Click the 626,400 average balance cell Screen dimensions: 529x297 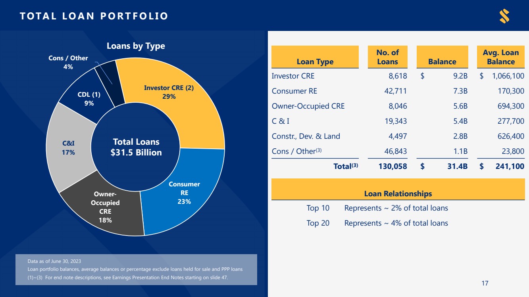pos(511,136)
